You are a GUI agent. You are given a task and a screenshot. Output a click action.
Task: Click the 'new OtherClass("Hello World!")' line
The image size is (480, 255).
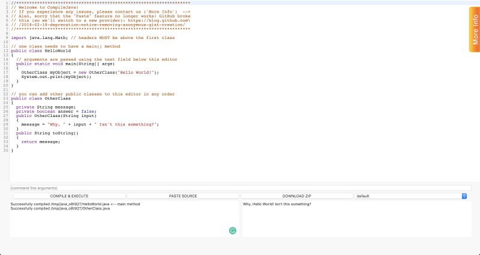[90, 73]
